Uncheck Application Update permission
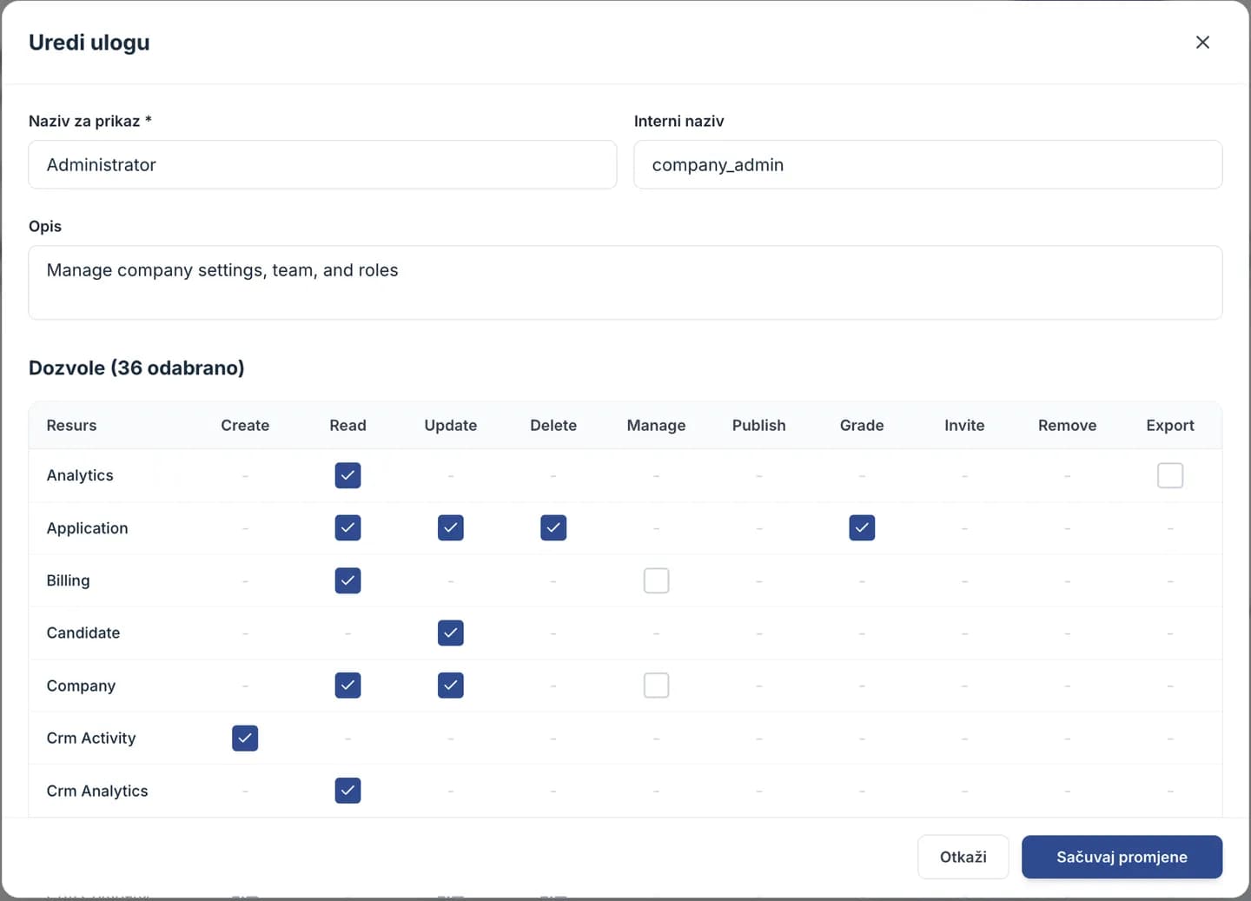 point(451,528)
